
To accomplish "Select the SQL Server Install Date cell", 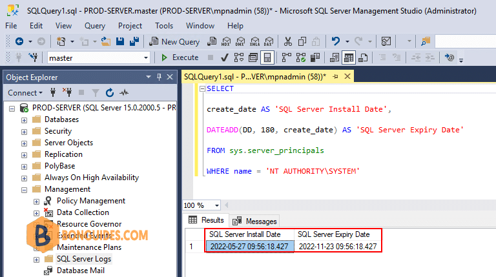I will [249, 247].
